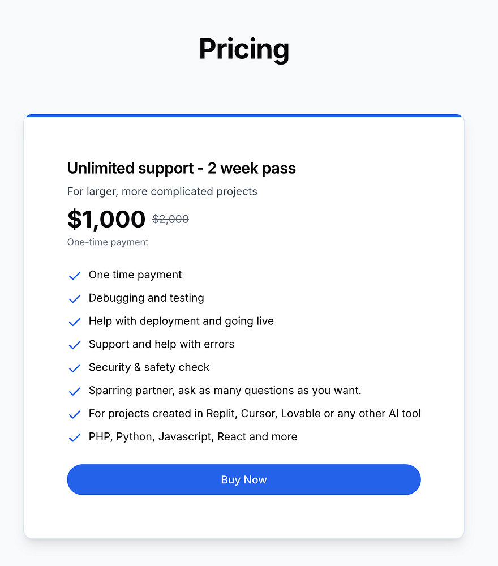Click the Unlimited support plan title
Image resolution: width=498 pixels, height=566 pixels.
click(x=181, y=168)
